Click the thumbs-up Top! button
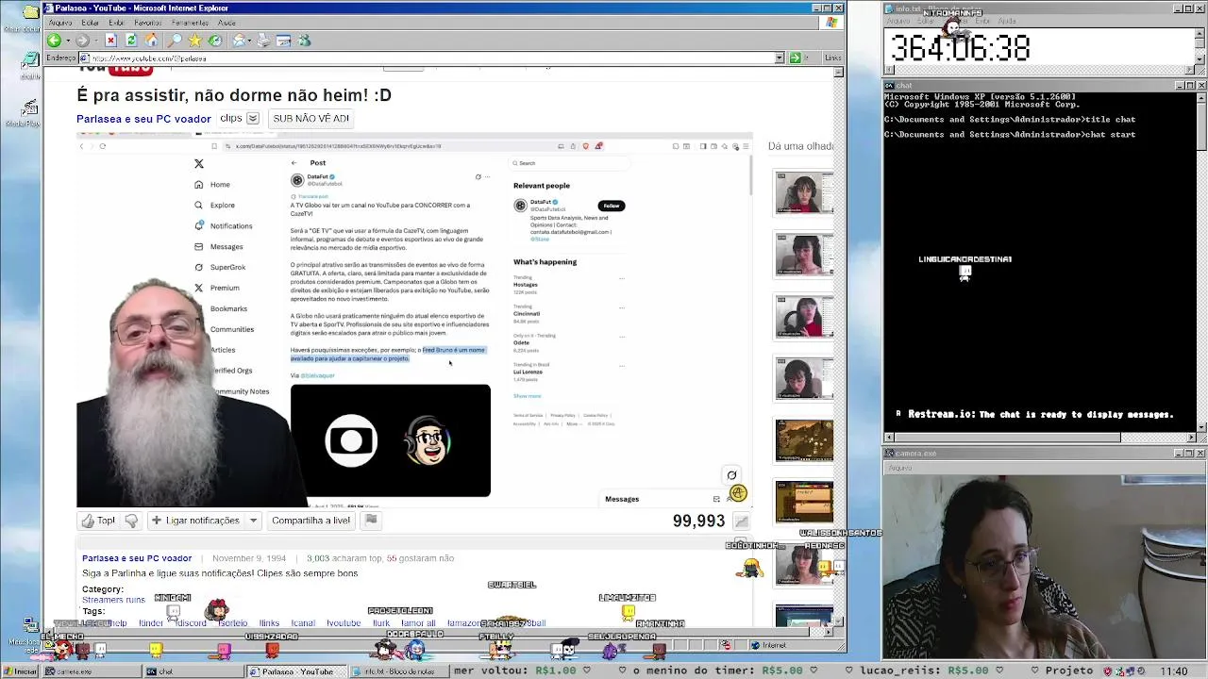Viewport: 1208px width, 679px height. tap(98, 521)
